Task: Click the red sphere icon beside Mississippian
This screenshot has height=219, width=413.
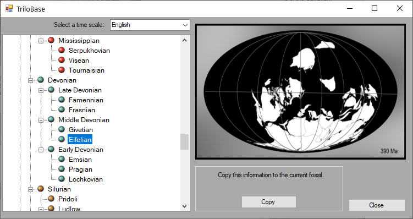Action: point(51,40)
